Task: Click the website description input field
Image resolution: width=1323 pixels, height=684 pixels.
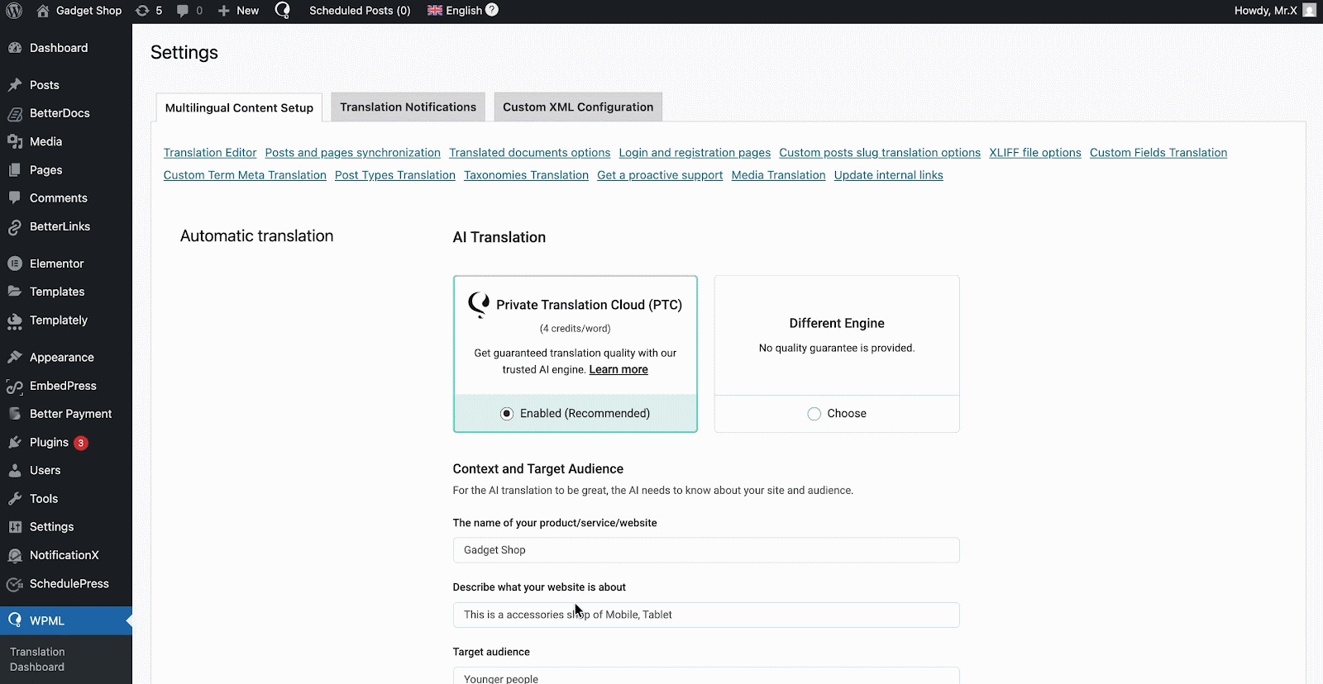Action: pyautogui.click(x=705, y=615)
